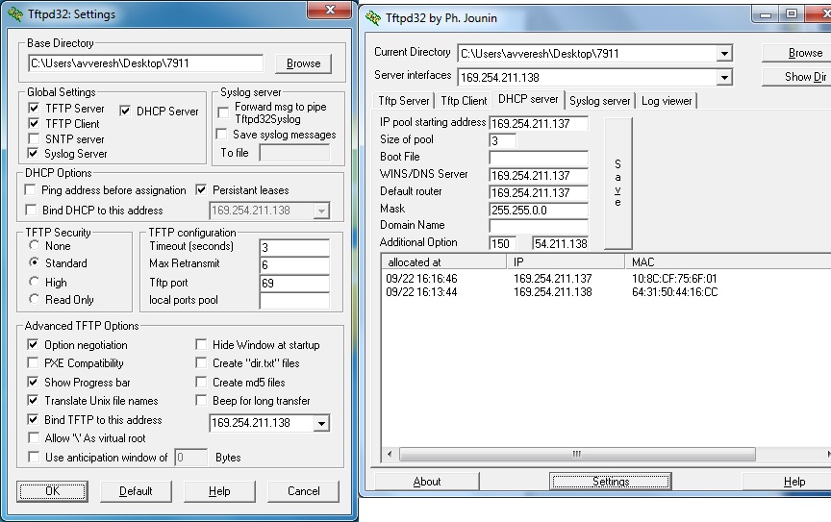Click the Mask field

(x=538, y=210)
